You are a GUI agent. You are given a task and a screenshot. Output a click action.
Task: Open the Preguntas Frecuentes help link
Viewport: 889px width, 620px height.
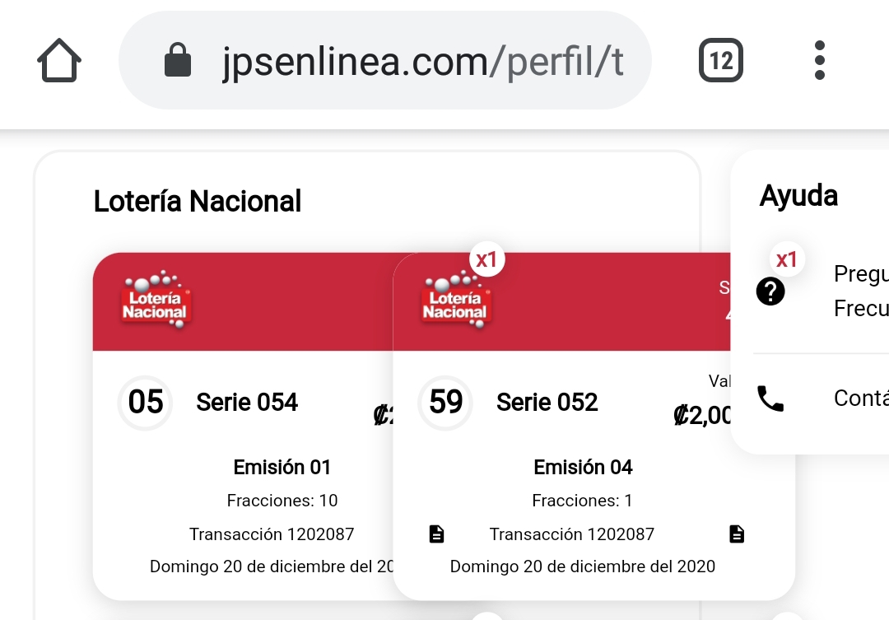(860, 291)
